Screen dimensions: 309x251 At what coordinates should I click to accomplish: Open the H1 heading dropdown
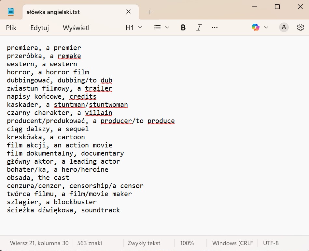click(x=134, y=28)
